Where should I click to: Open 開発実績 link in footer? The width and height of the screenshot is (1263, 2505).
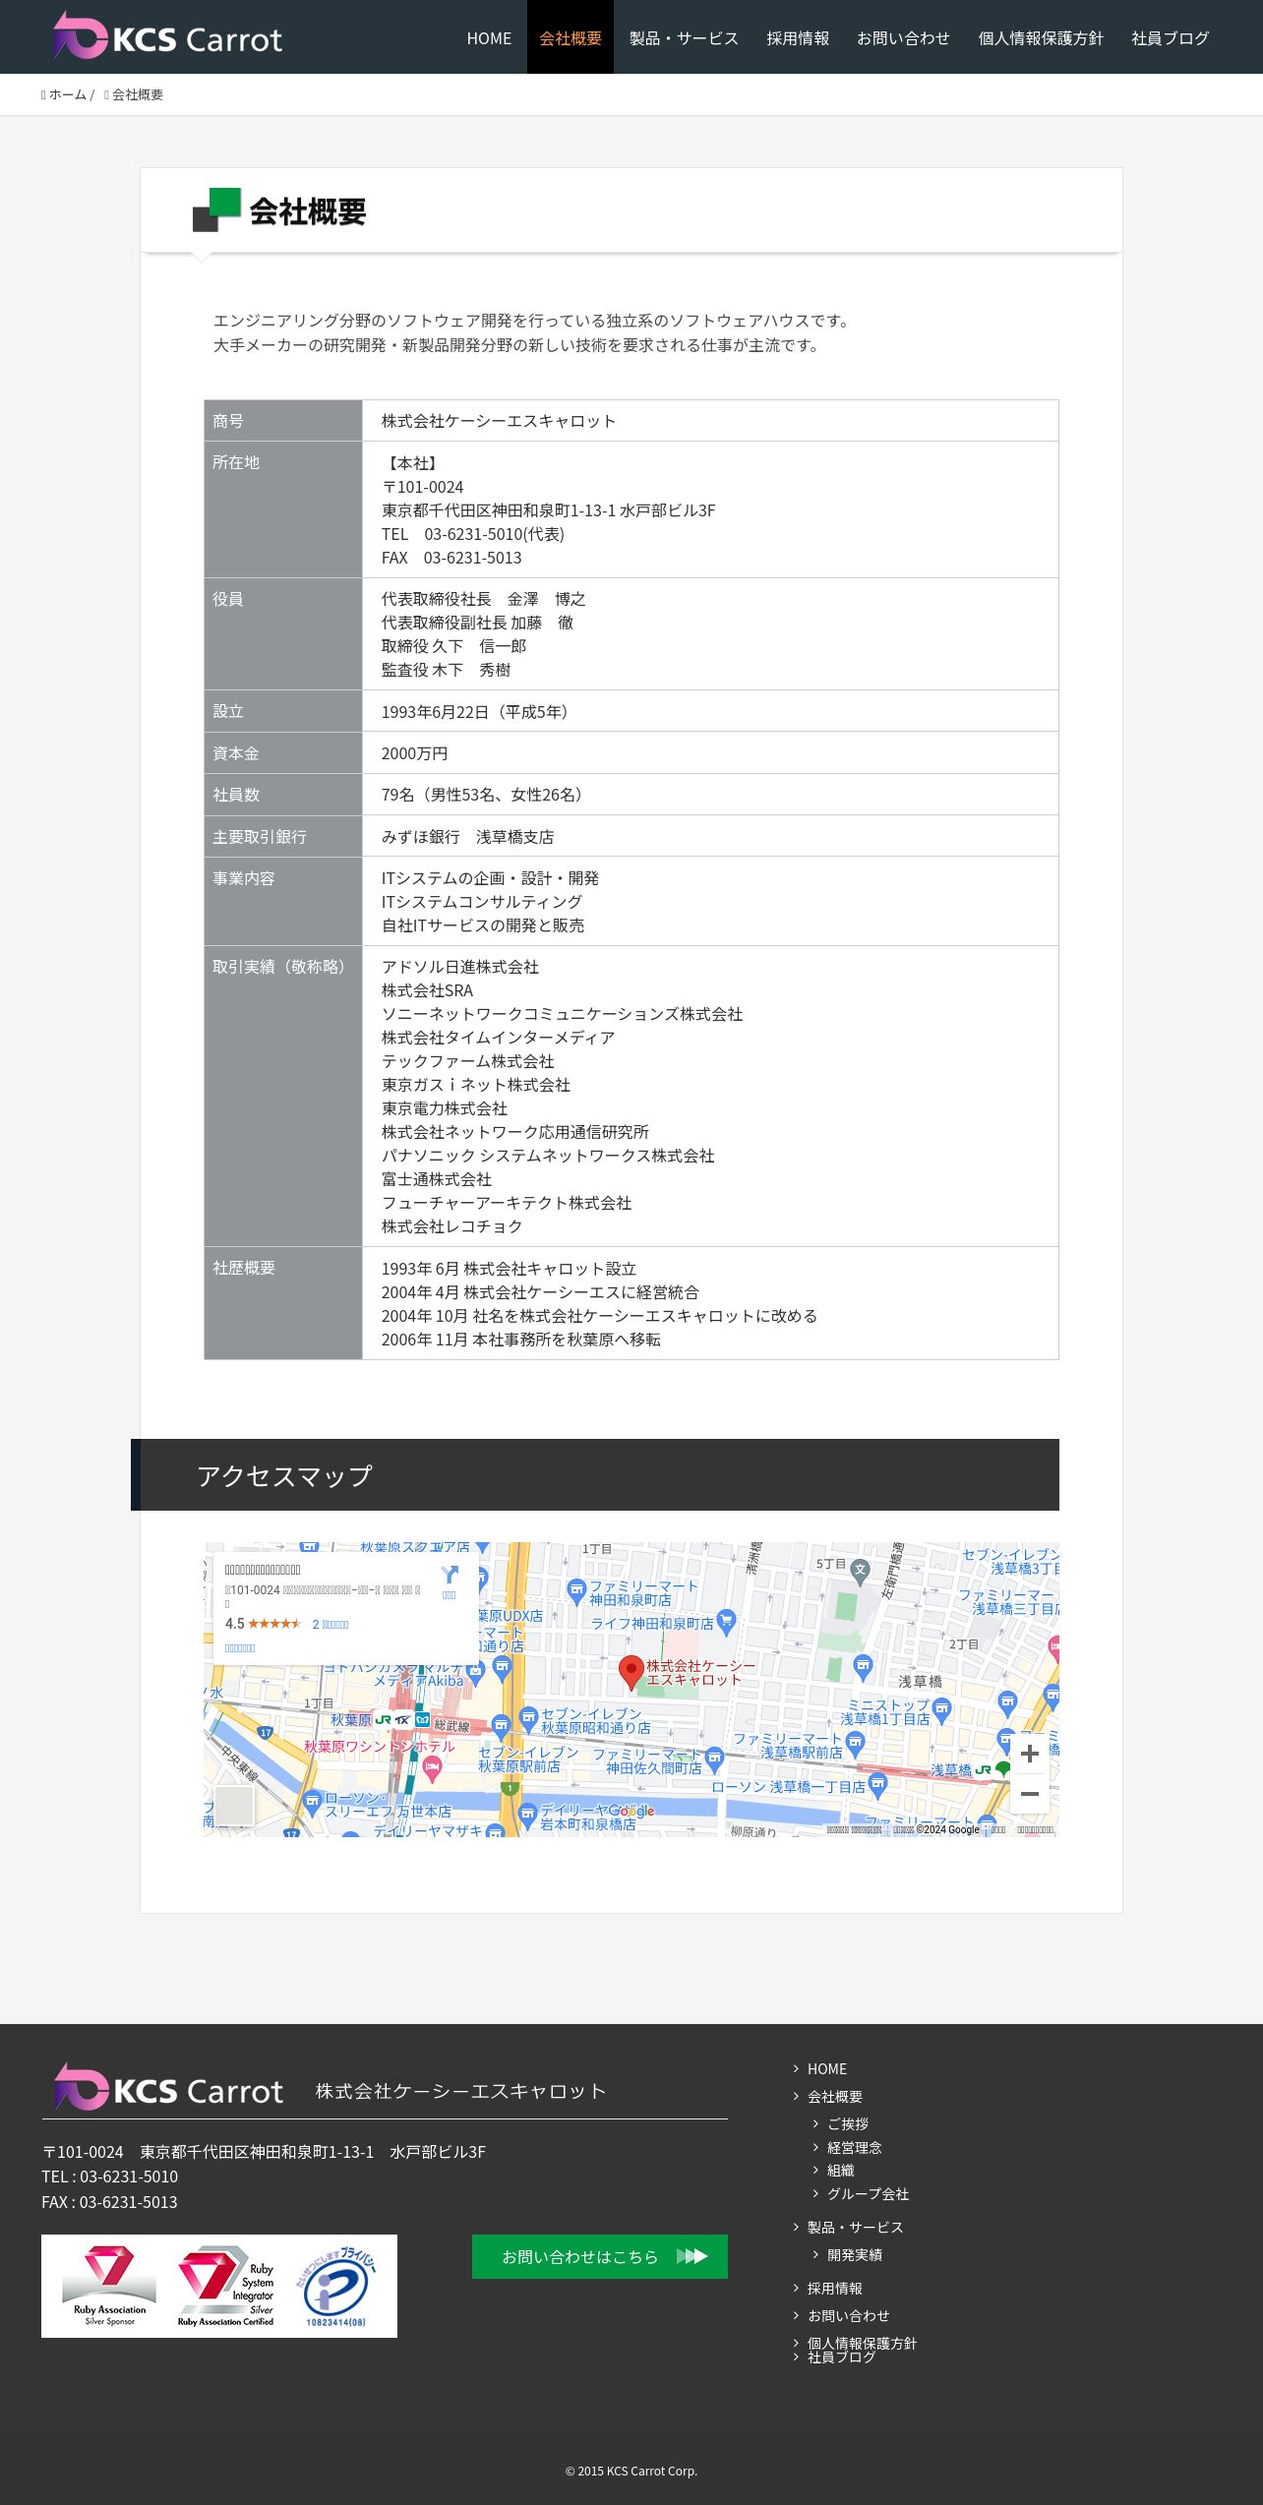tap(854, 2254)
